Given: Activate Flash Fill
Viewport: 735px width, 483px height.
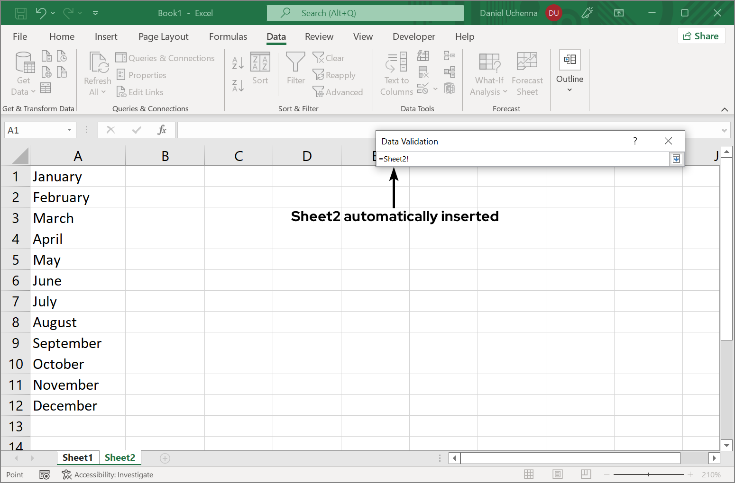Looking at the screenshot, I should click(423, 55).
